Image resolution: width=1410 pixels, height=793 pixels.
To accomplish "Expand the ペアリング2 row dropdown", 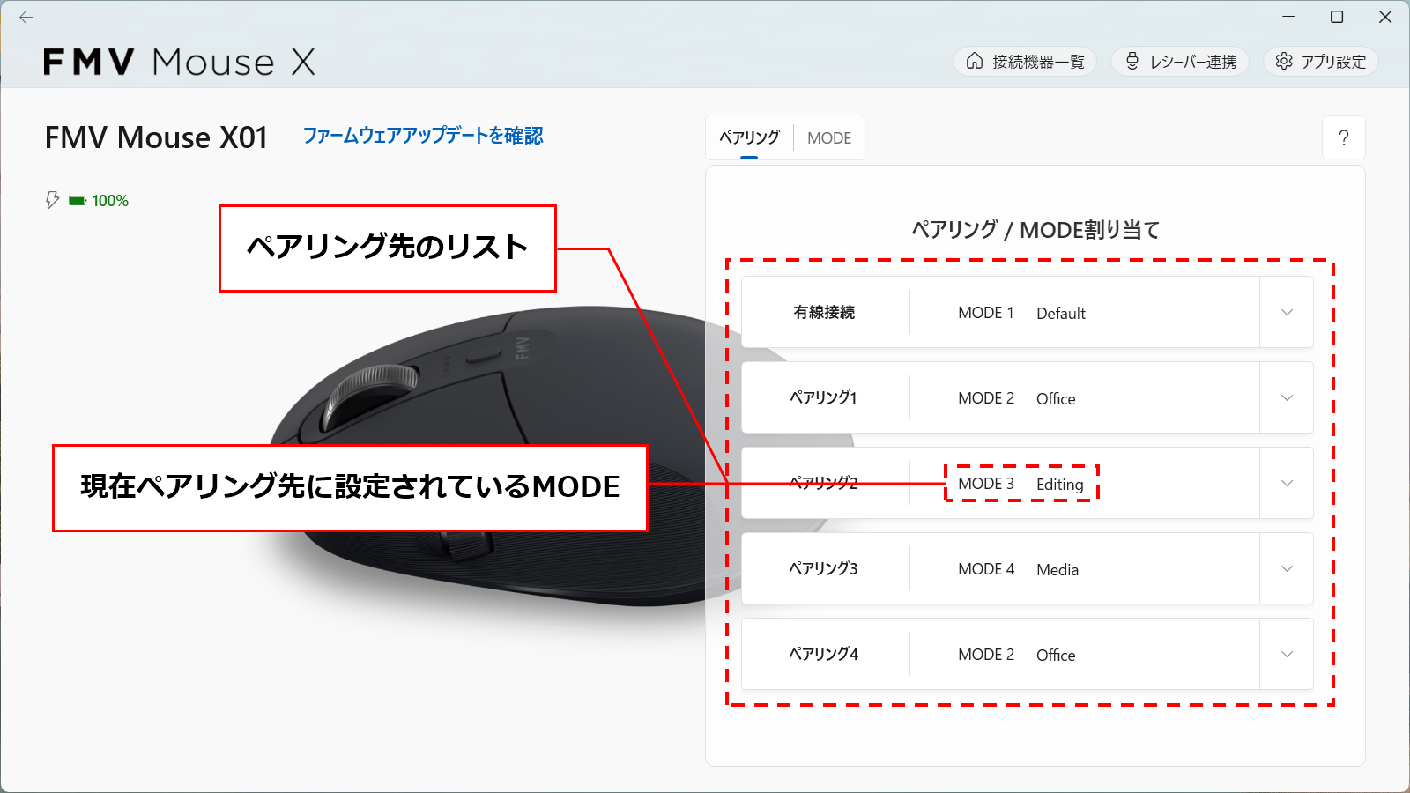I will click(1287, 483).
